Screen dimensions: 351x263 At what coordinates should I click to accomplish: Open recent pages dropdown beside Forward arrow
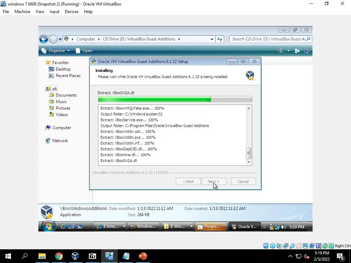(x=60, y=39)
